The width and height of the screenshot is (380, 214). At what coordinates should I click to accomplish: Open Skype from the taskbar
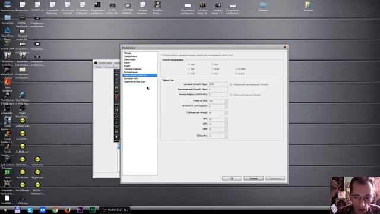click(x=30, y=210)
